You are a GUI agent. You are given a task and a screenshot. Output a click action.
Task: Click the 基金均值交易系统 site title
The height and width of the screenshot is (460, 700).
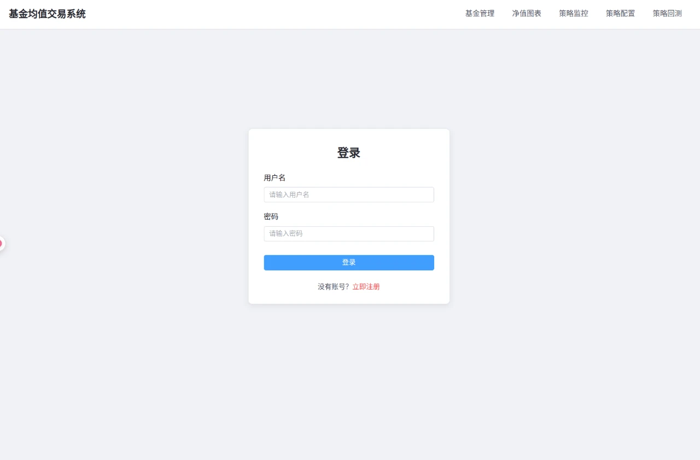pos(47,14)
